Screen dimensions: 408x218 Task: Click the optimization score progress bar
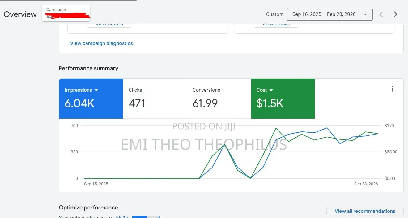[x=146, y=217]
